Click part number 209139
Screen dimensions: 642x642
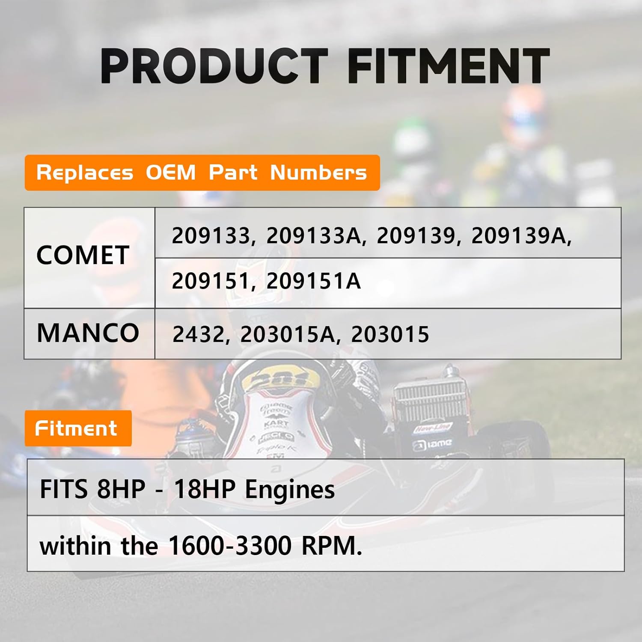tap(415, 235)
